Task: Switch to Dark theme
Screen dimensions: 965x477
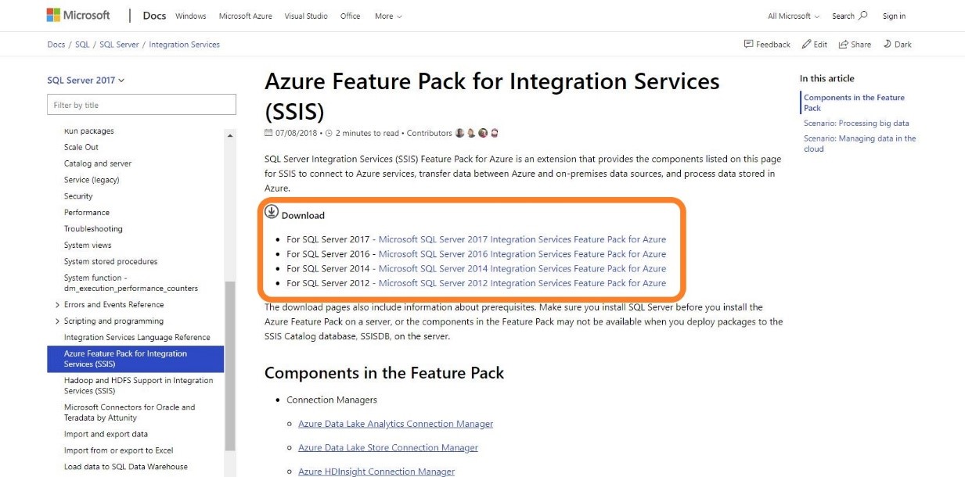Action: pyautogui.click(x=898, y=45)
